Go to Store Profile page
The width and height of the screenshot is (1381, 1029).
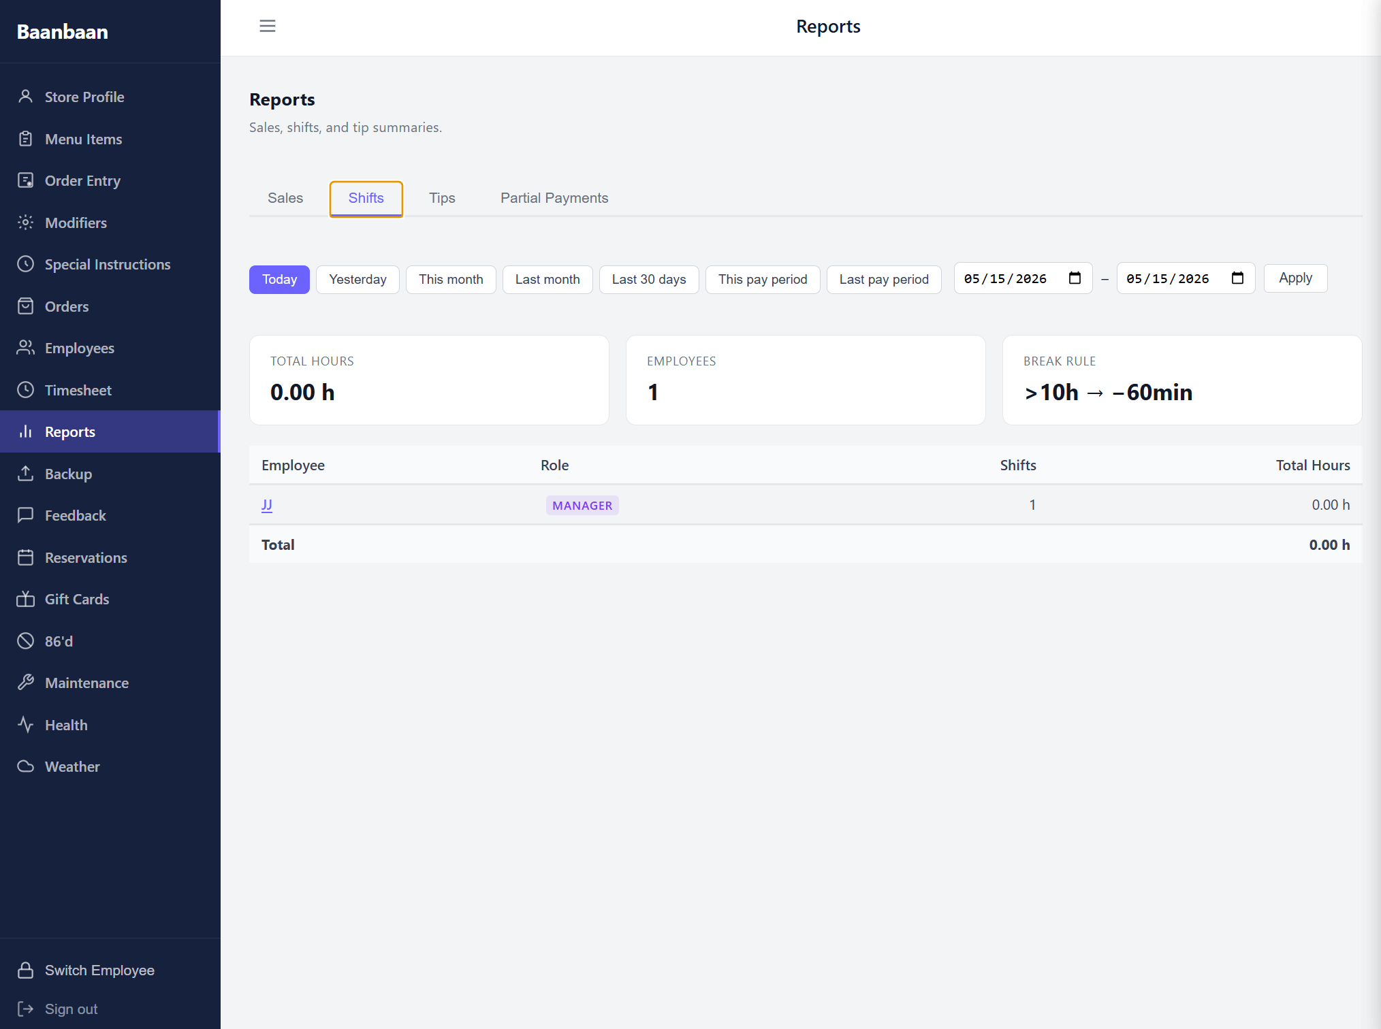pos(110,97)
